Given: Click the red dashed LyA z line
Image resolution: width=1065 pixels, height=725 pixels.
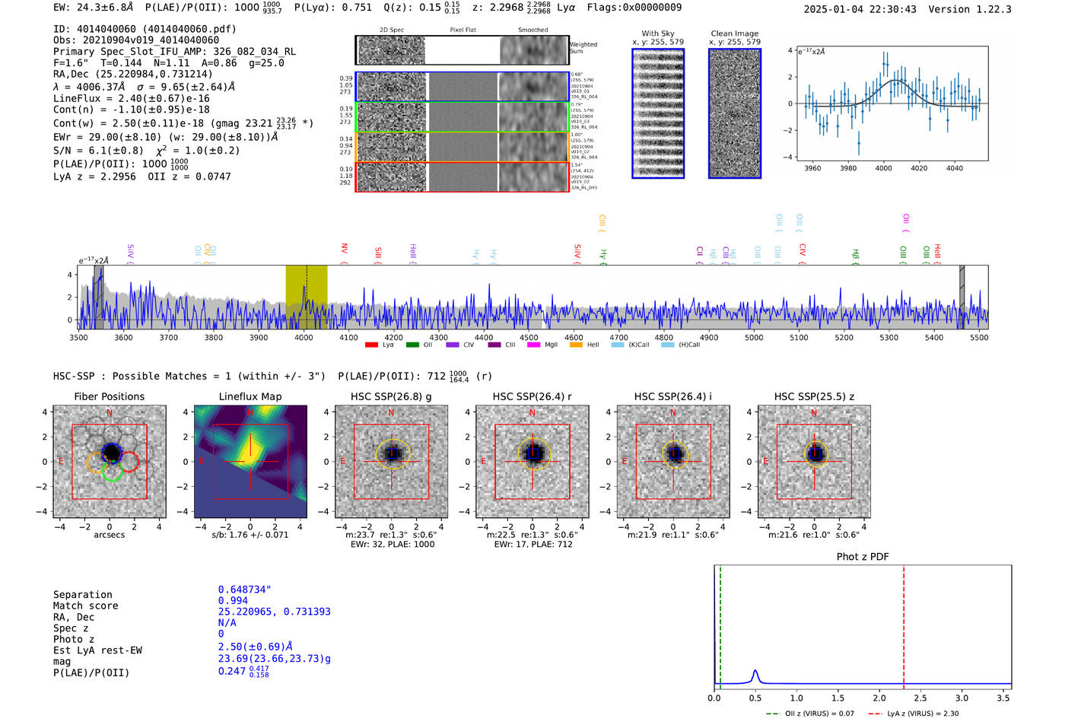Looking at the screenshot, I should point(904,628).
